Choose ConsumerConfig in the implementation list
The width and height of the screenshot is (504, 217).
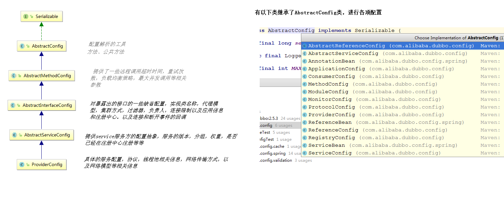pos(402,76)
